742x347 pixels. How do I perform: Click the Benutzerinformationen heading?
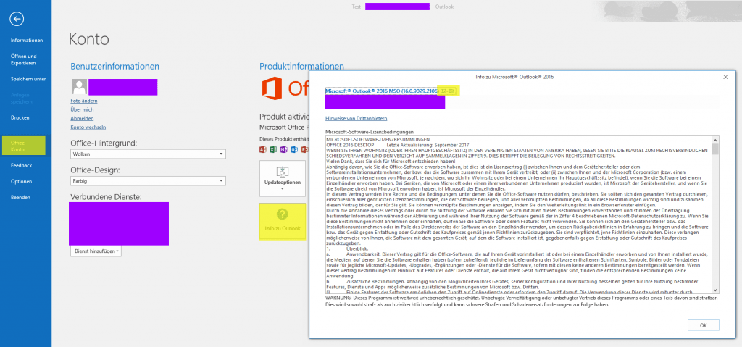(115, 66)
